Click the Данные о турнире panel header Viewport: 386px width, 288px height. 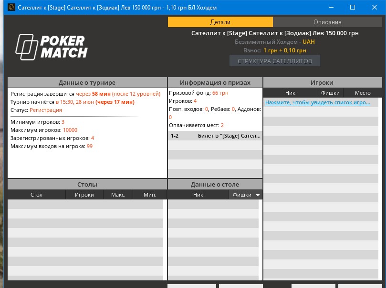(87, 82)
